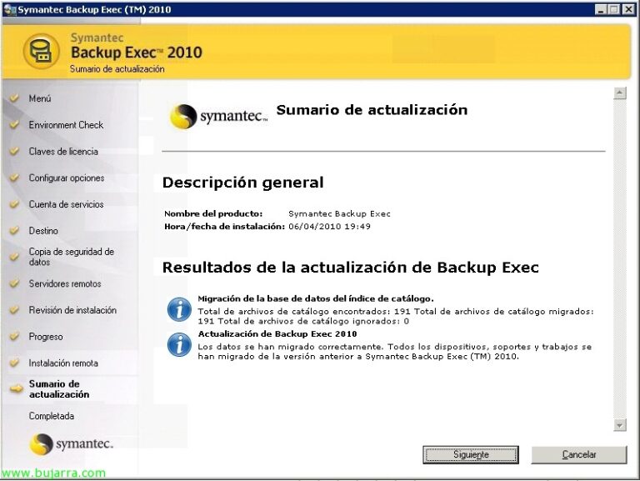Viewport: 640px width, 481px height.
Task: Click arrow icon beside Sumario de actualización
Action: [x=17, y=388]
